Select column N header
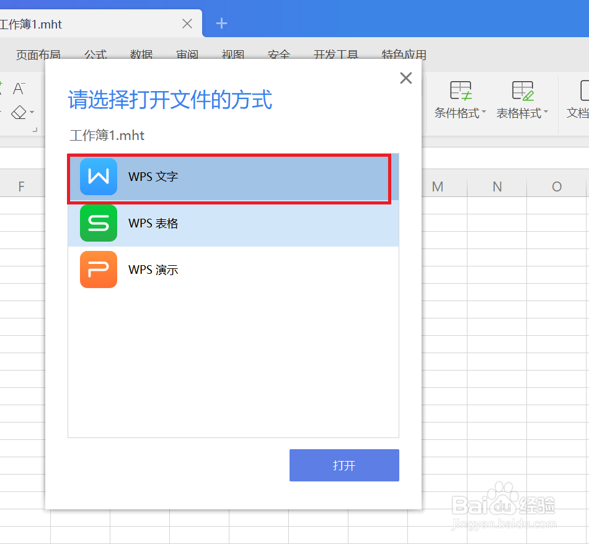589x544 pixels. (x=497, y=186)
